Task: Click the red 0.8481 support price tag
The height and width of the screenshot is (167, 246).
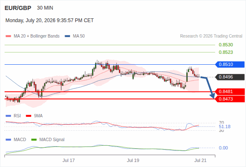Action: point(230,91)
